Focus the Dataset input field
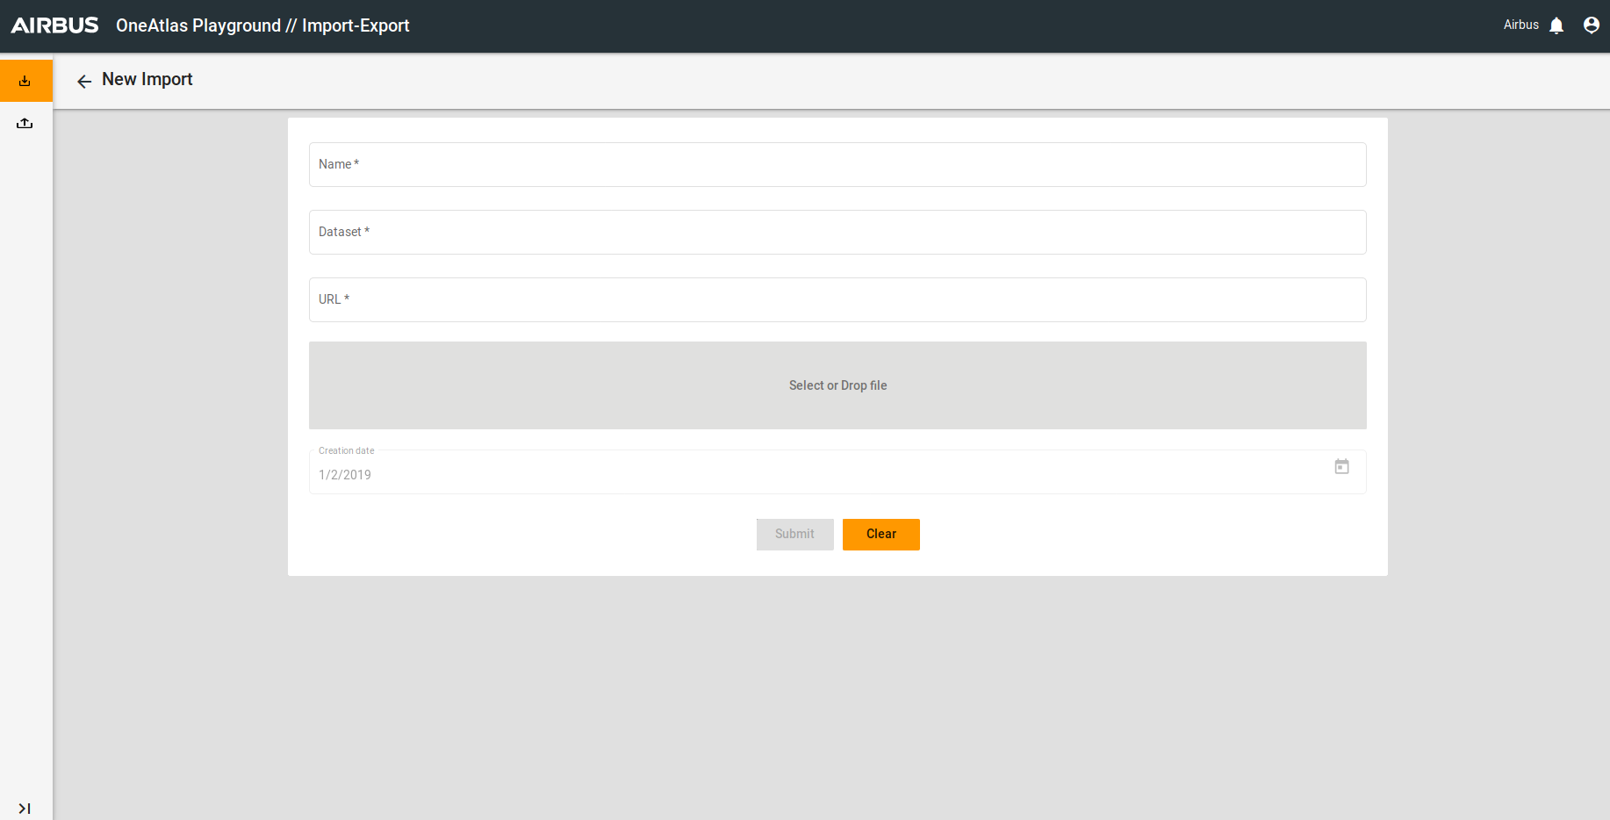 click(x=837, y=232)
